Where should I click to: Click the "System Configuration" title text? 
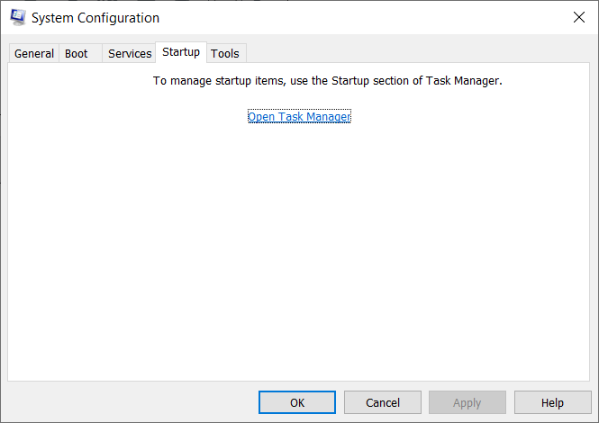95,18
